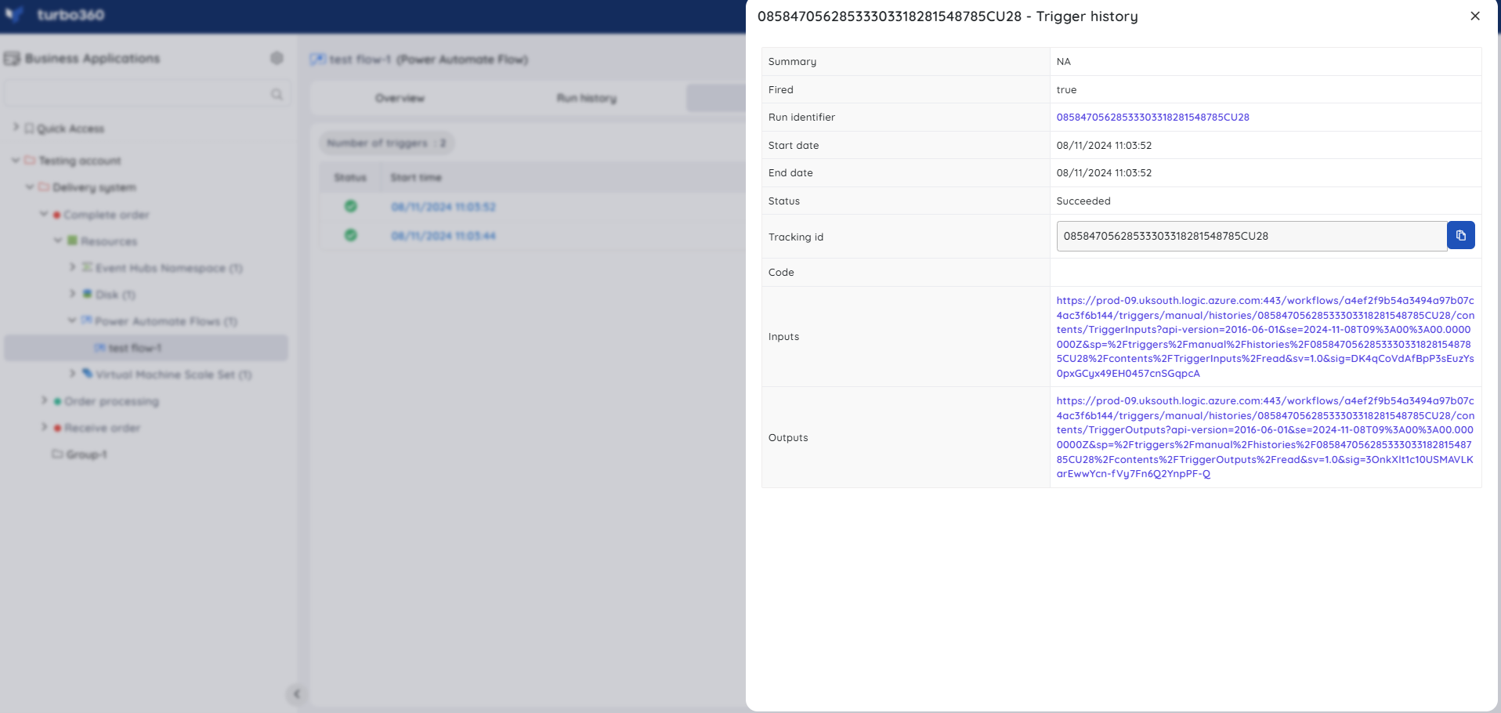Focus the sidebar search box
The image size is (1501, 713).
point(146,94)
